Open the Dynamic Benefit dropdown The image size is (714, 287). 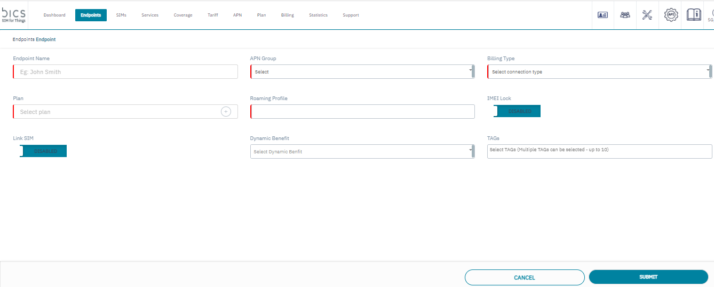pos(362,152)
